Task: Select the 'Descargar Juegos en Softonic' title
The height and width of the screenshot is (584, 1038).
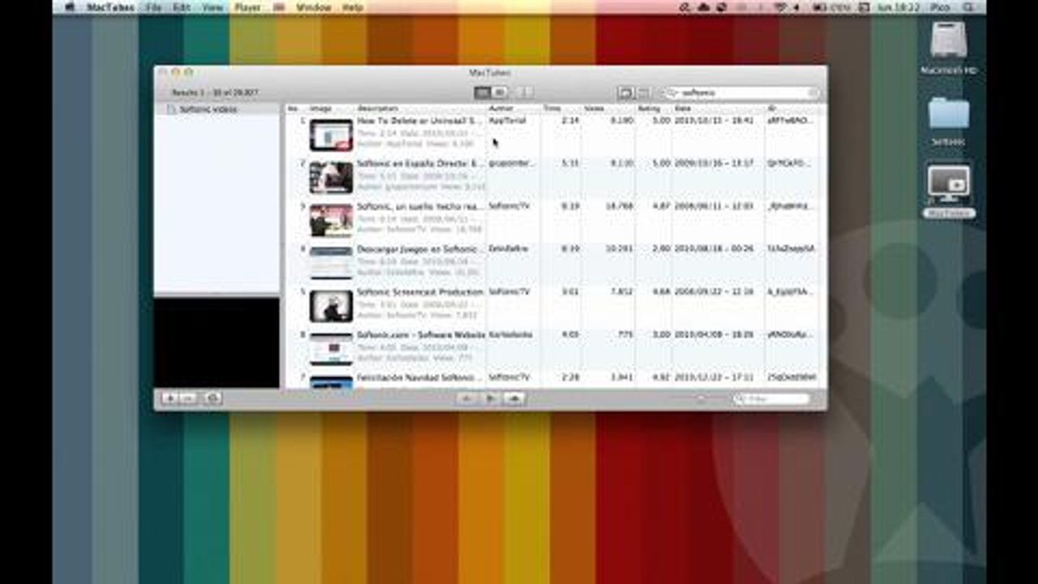Action: [420, 249]
